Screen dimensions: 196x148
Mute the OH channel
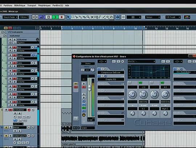point(11,71)
